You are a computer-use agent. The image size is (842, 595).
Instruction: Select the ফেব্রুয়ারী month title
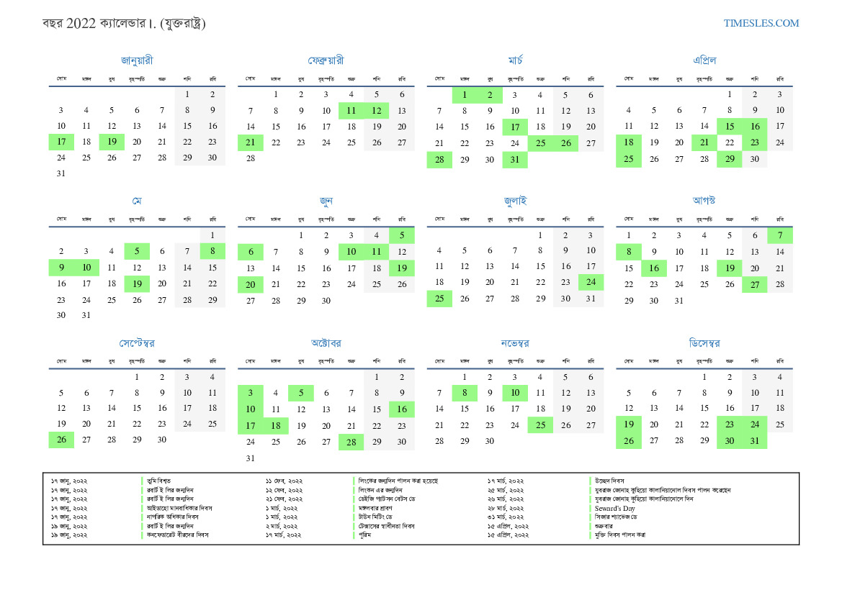[326, 60]
